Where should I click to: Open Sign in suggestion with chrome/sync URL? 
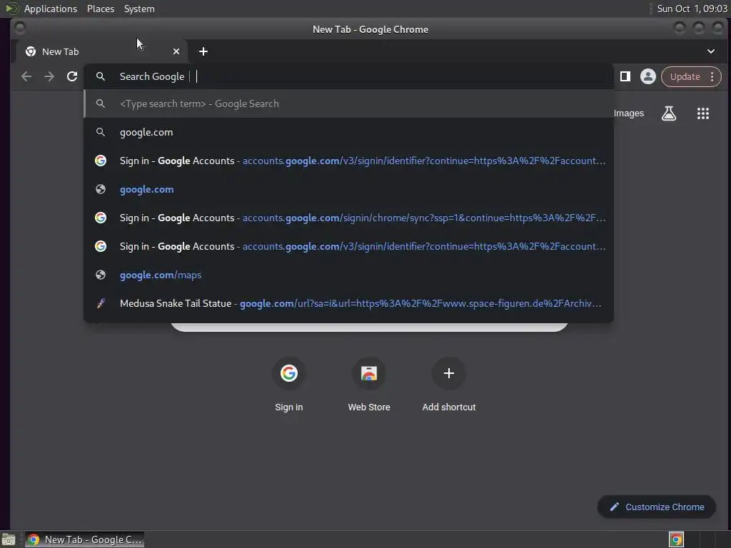click(348, 218)
